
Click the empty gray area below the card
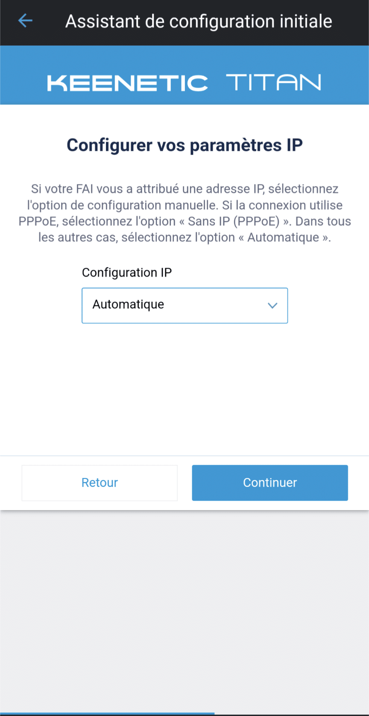click(x=184, y=607)
